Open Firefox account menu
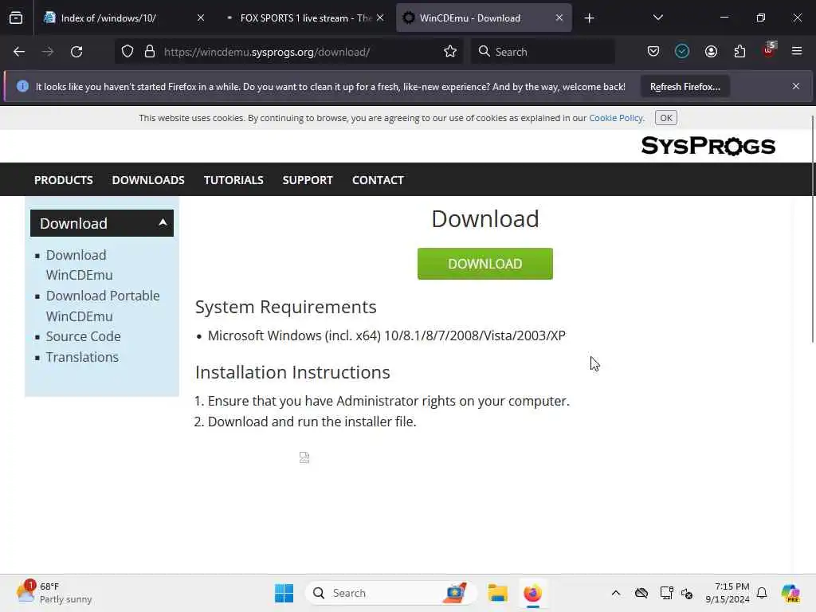The height and width of the screenshot is (612, 816). (711, 52)
